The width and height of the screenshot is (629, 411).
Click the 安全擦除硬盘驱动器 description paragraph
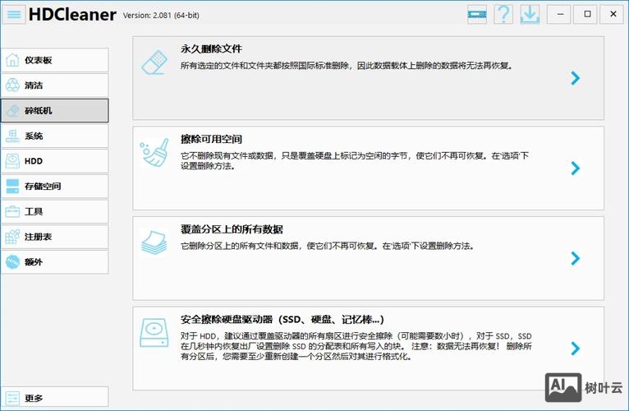click(356, 346)
